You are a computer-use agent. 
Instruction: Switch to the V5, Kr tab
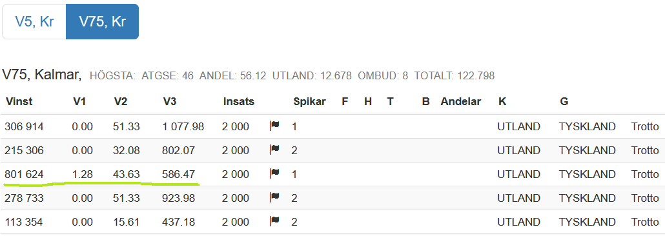coord(34,22)
